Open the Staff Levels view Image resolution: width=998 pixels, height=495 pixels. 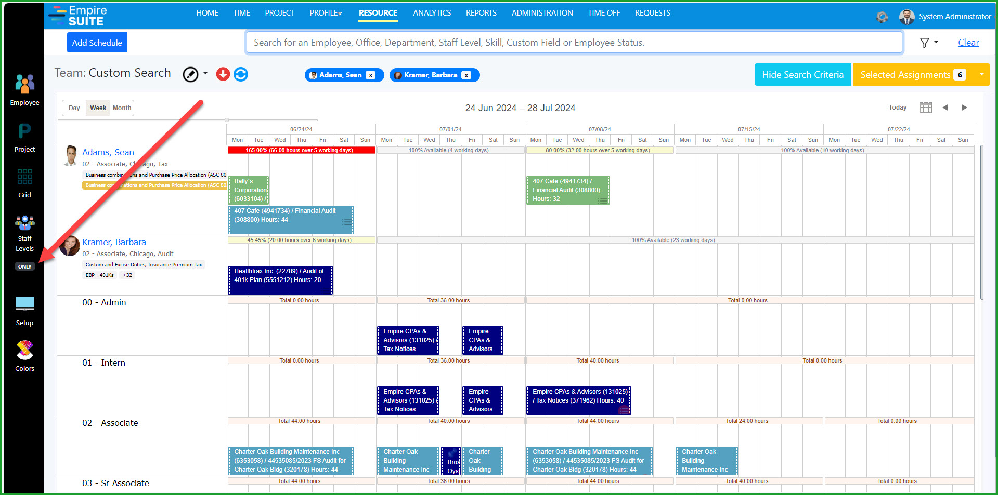point(24,234)
